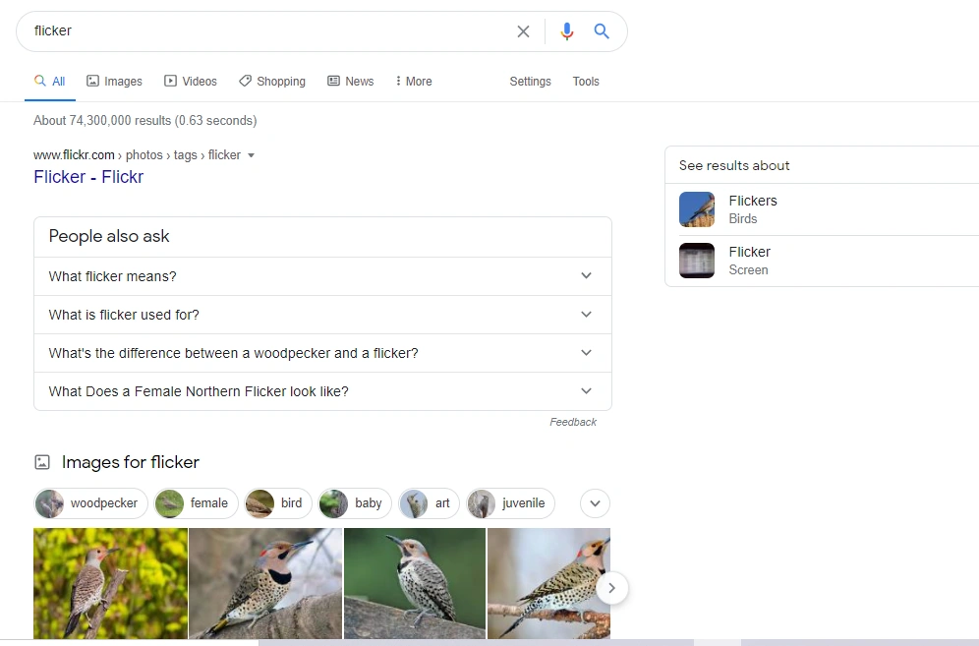Click the Shopping tag icon
979x646 pixels.
tap(245, 81)
